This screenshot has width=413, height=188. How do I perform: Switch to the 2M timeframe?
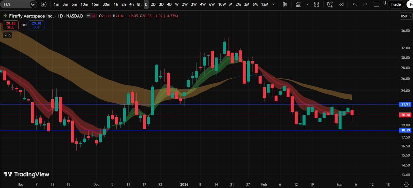(238, 4)
